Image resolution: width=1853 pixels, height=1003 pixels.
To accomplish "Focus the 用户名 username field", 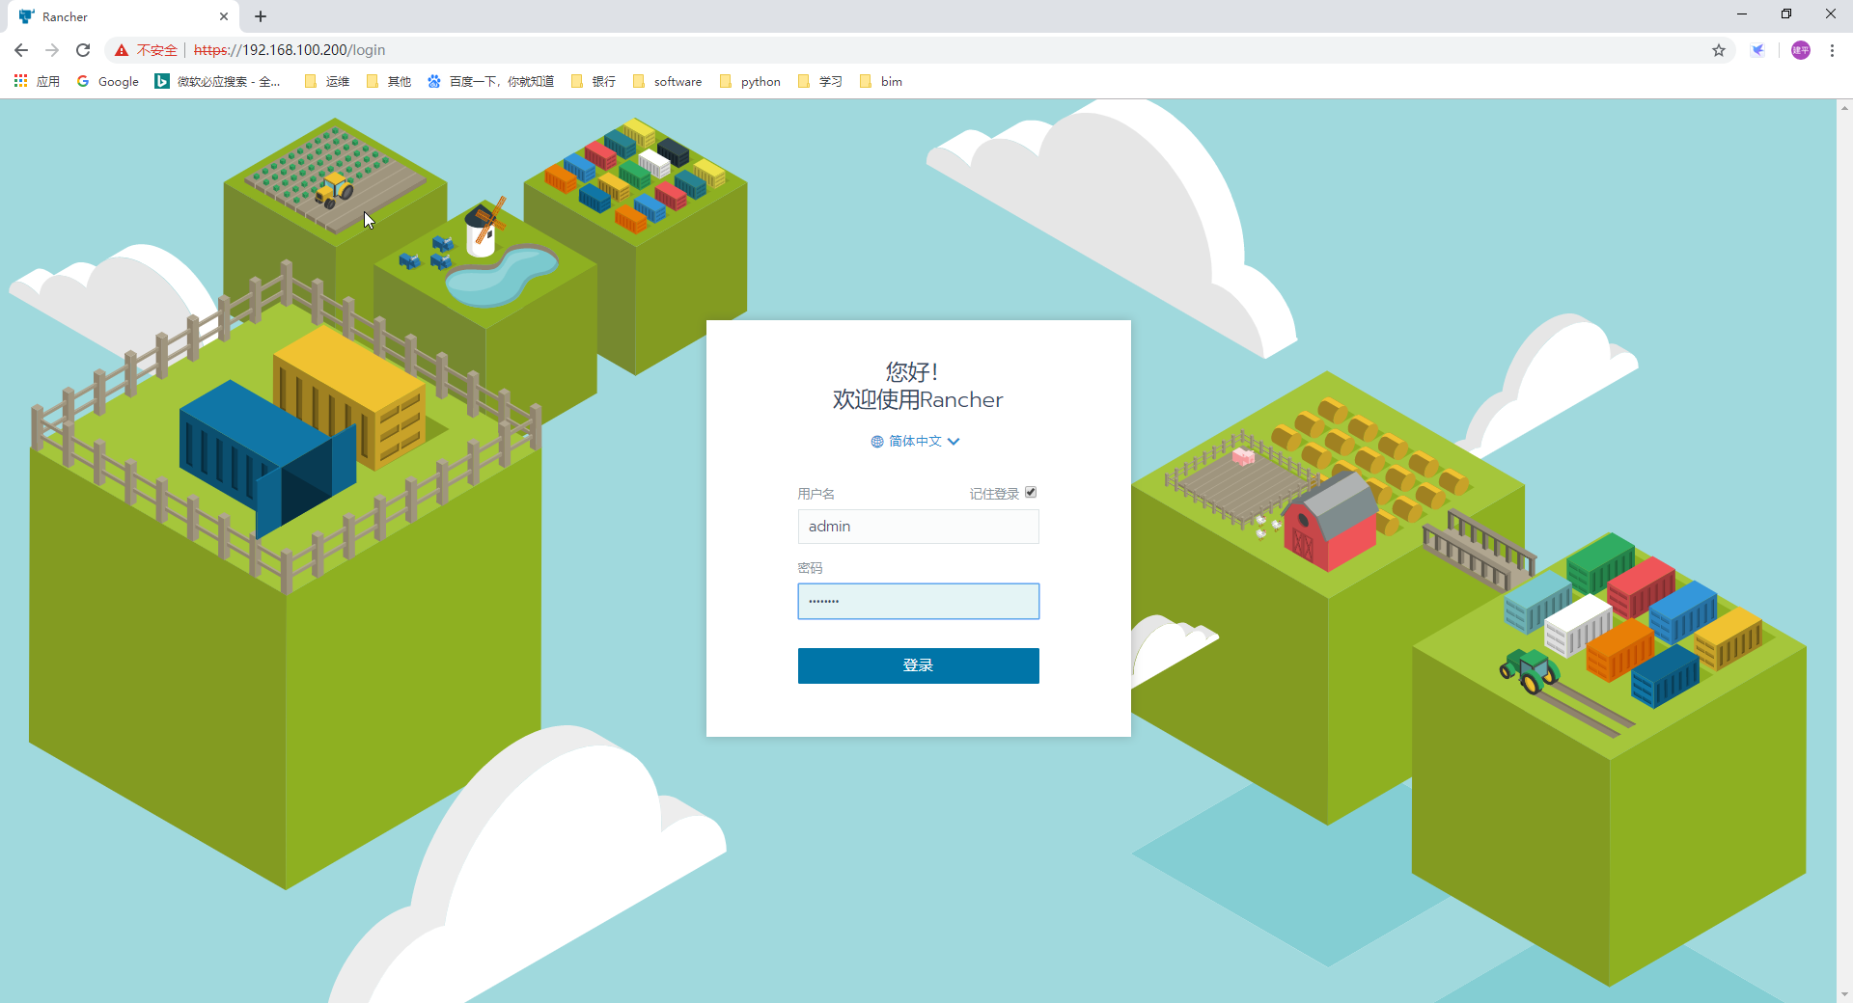I will coord(918,527).
